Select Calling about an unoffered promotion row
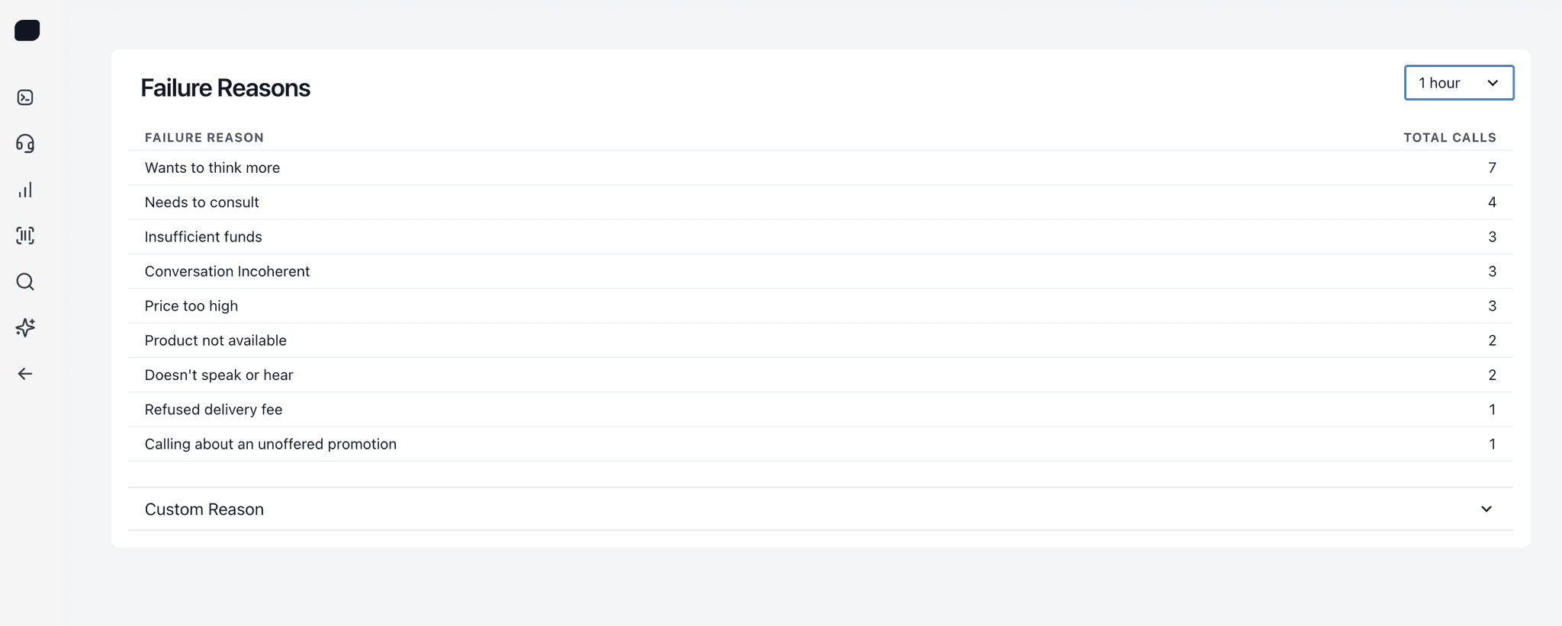Viewport: 1562px width, 626px height. (x=271, y=444)
